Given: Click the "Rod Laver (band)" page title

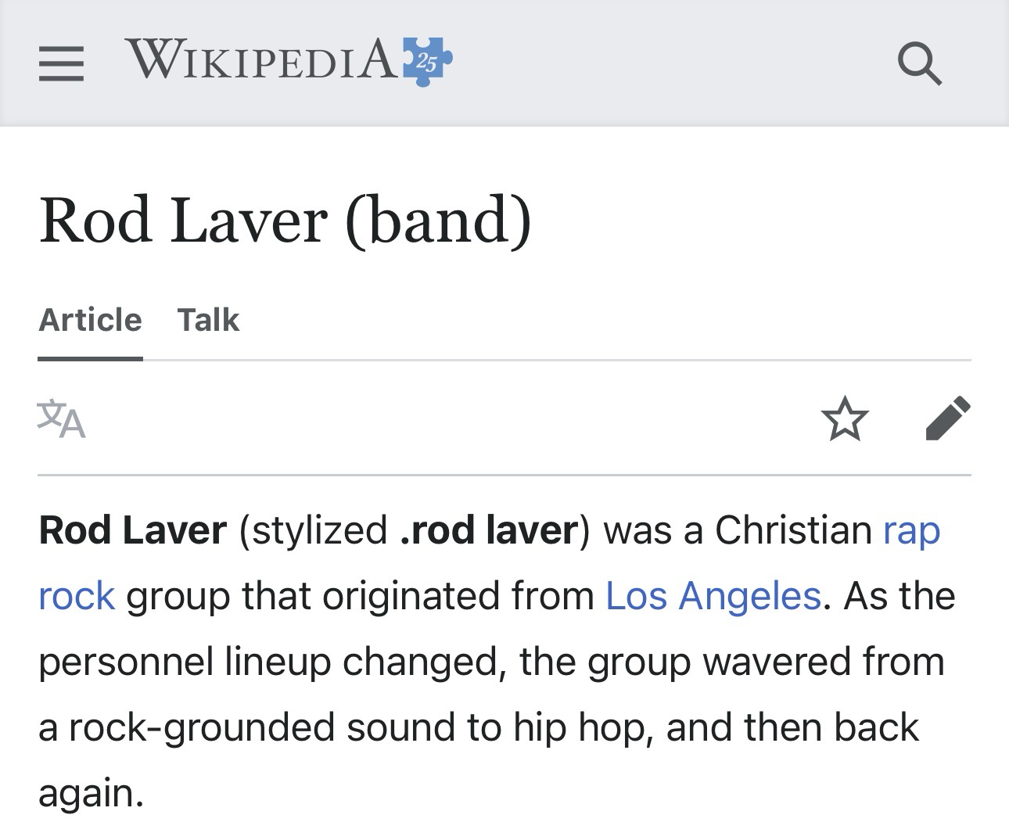Looking at the screenshot, I should (x=285, y=220).
